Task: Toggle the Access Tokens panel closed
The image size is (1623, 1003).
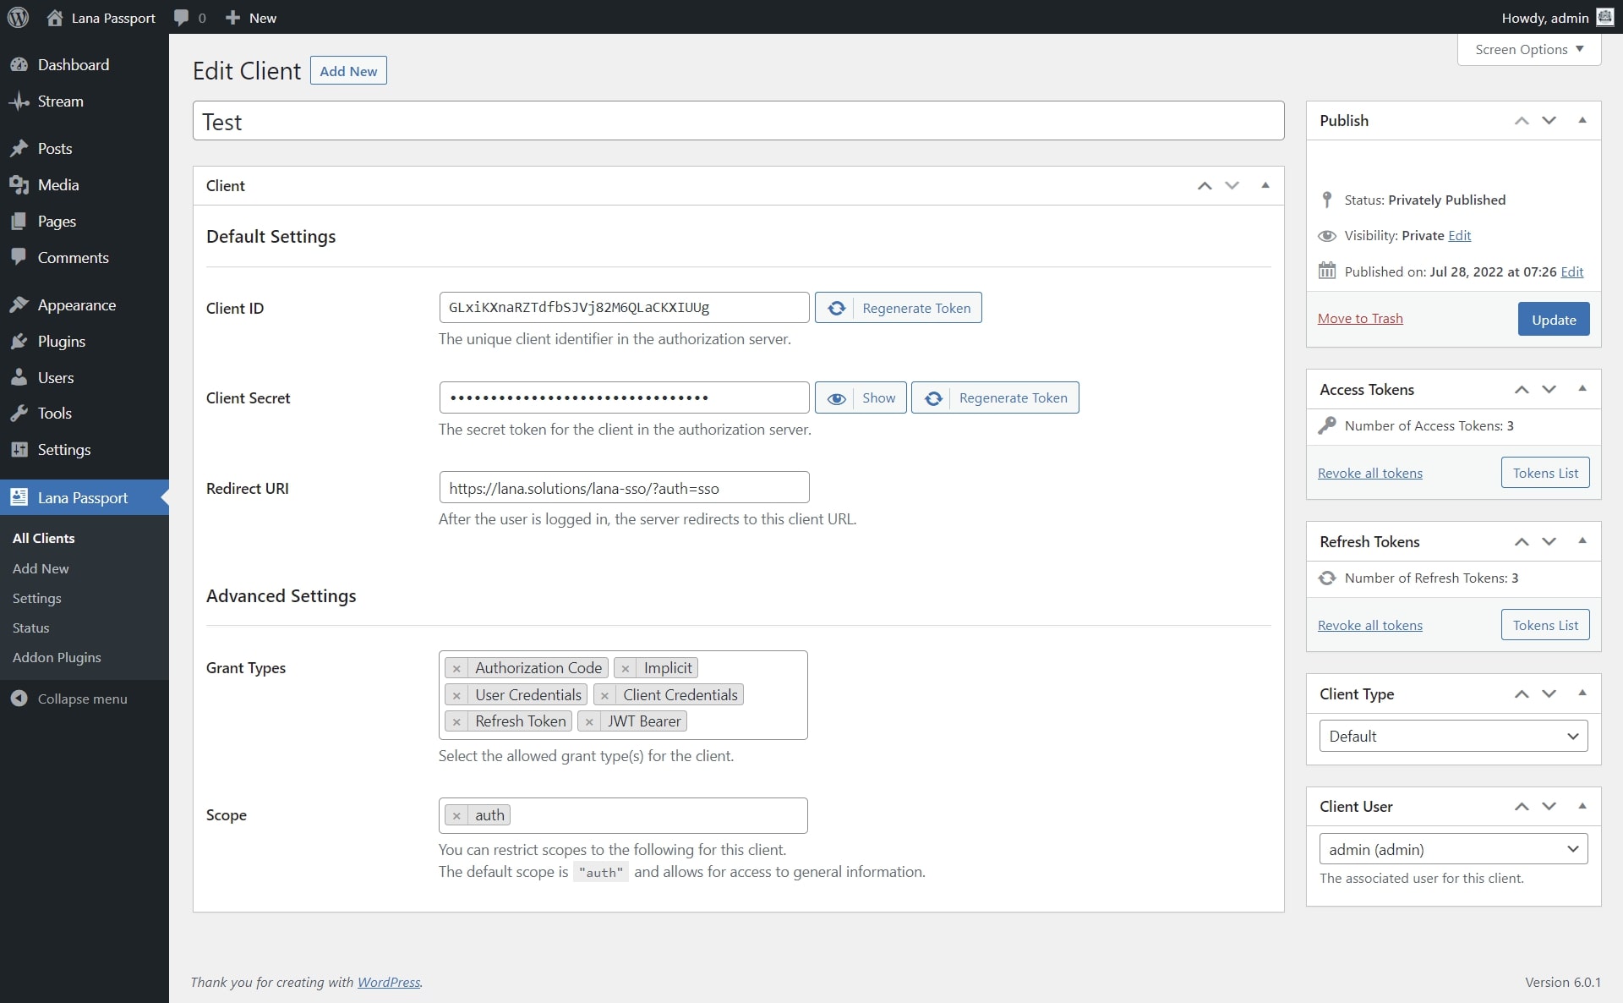Action: click(1582, 389)
